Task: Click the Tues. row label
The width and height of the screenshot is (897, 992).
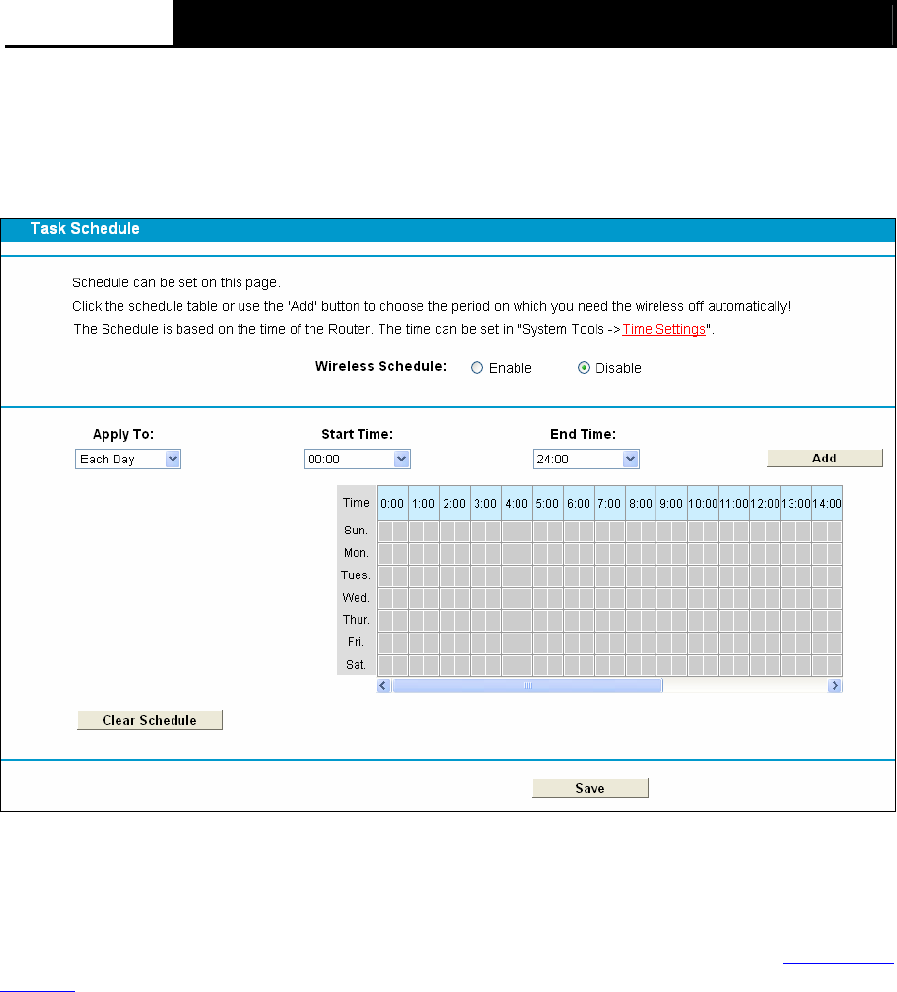Action: (x=356, y=575)
